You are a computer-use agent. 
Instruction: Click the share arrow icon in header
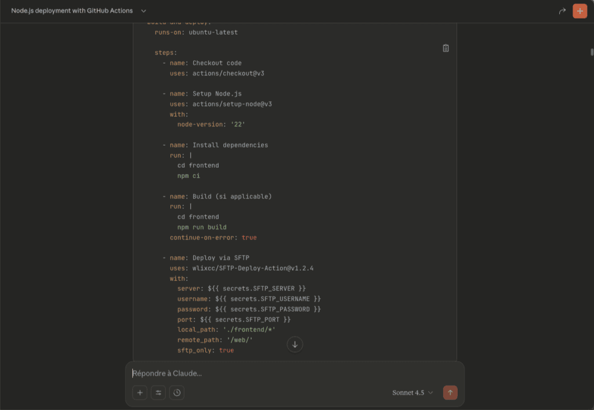562,11
